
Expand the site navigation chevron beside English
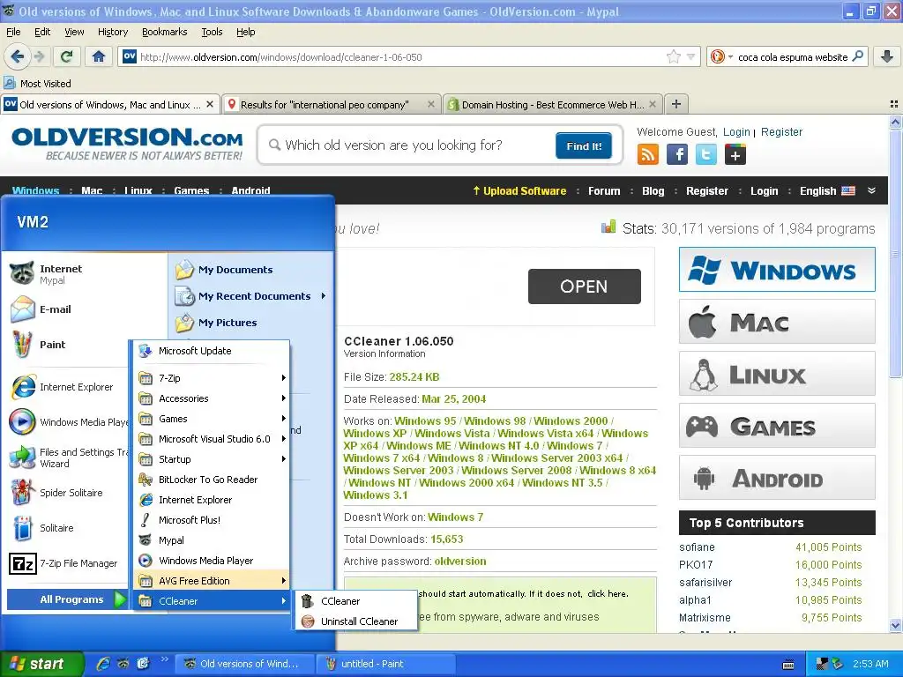872,190
